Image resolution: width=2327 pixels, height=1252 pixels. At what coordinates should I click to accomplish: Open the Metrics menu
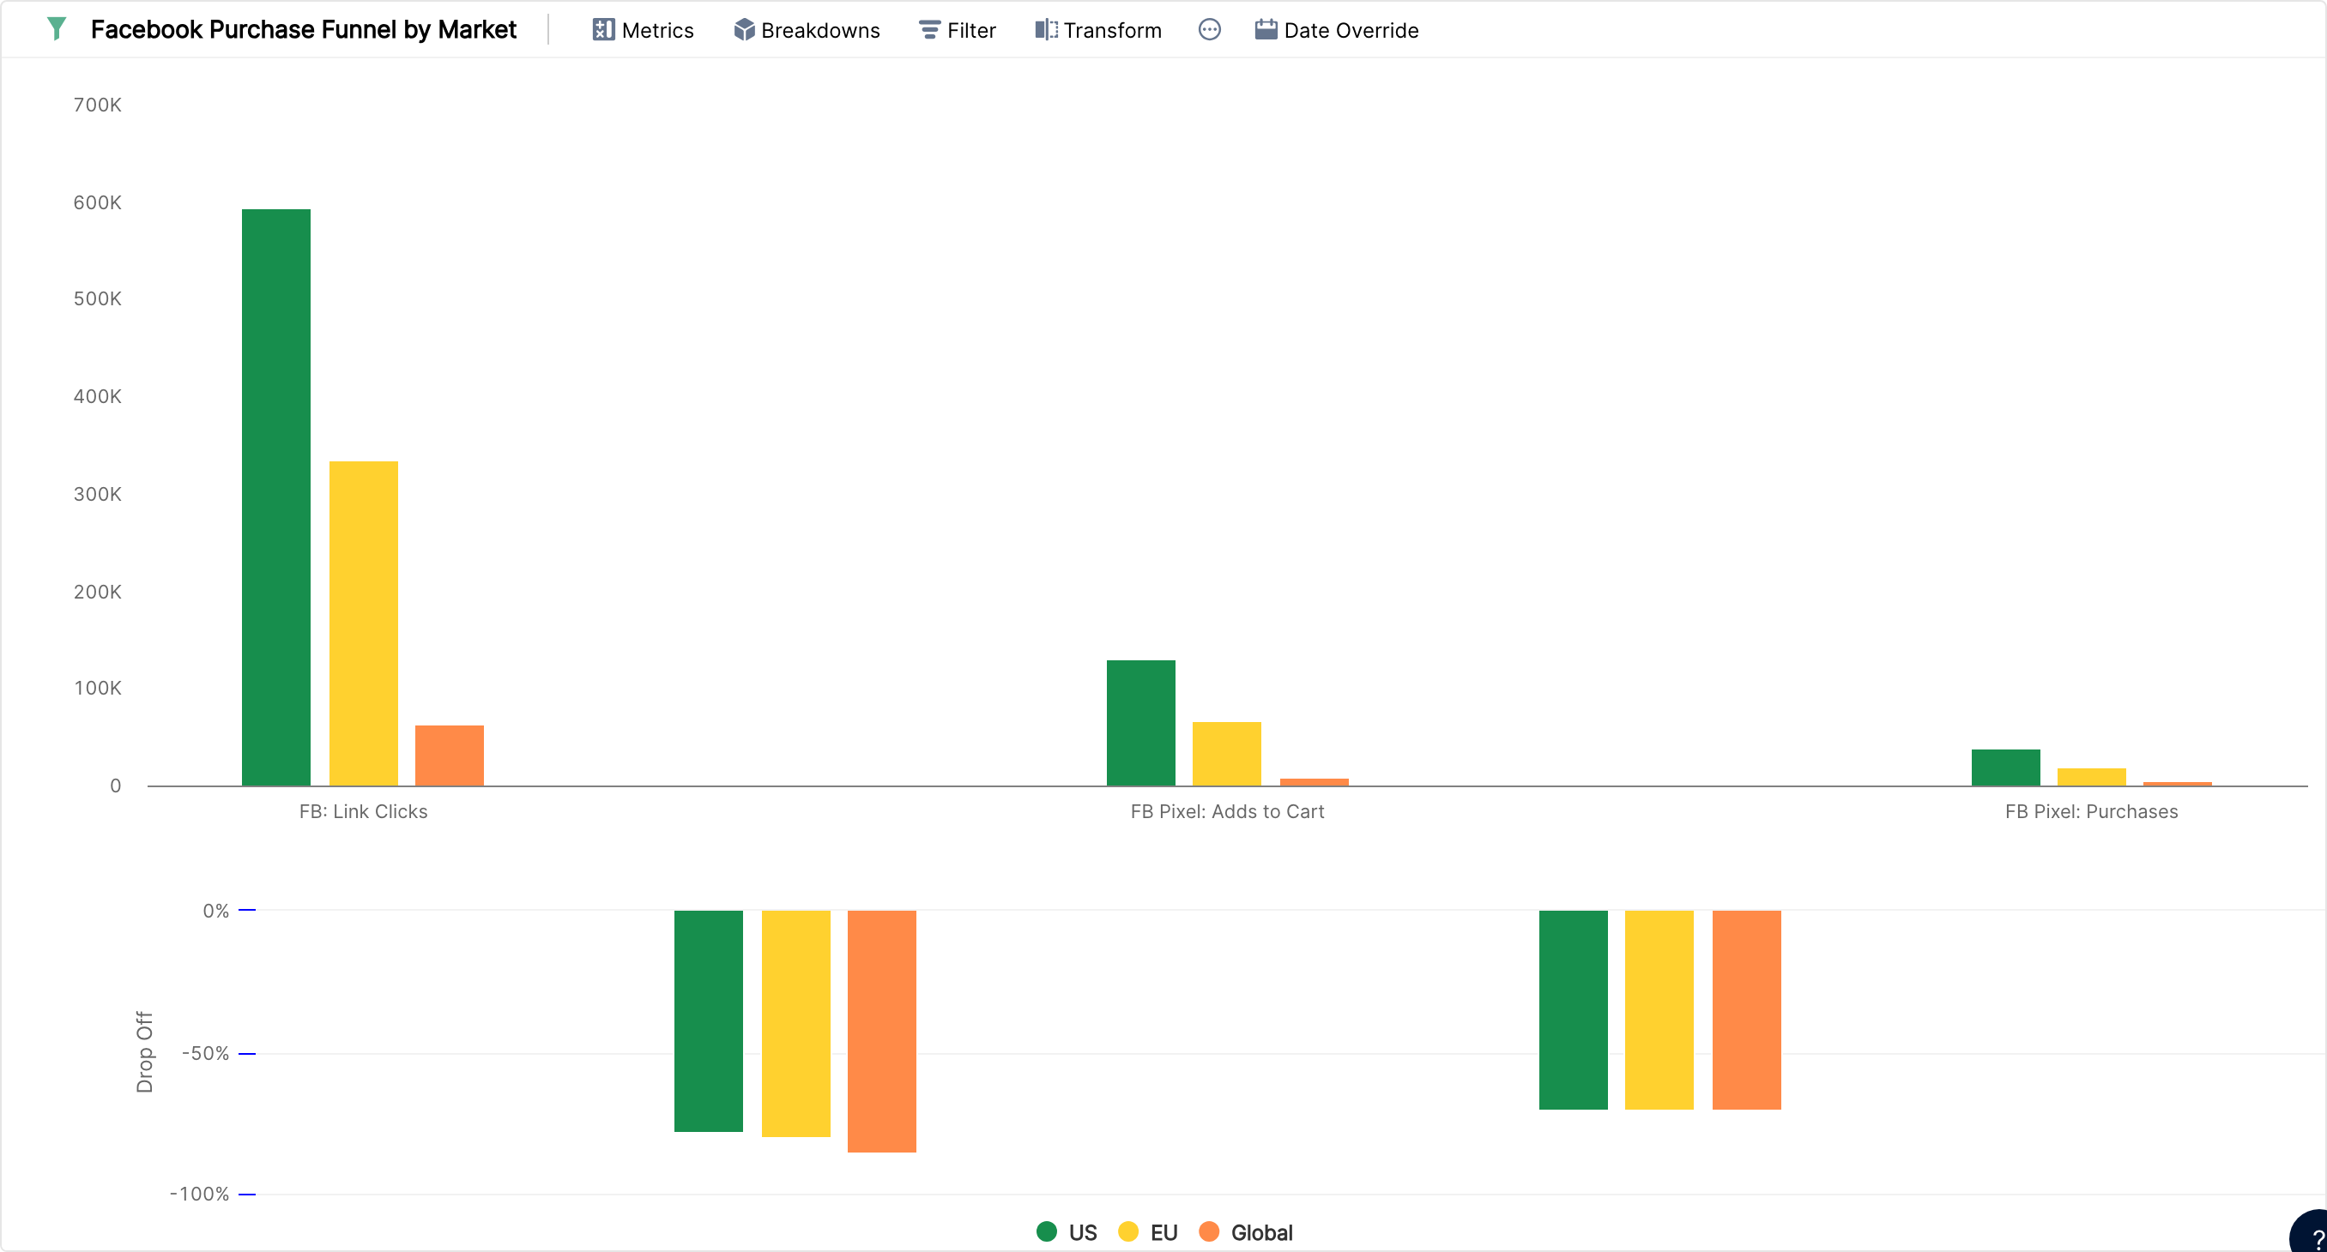pyautogui.click(x=643, y=30)
